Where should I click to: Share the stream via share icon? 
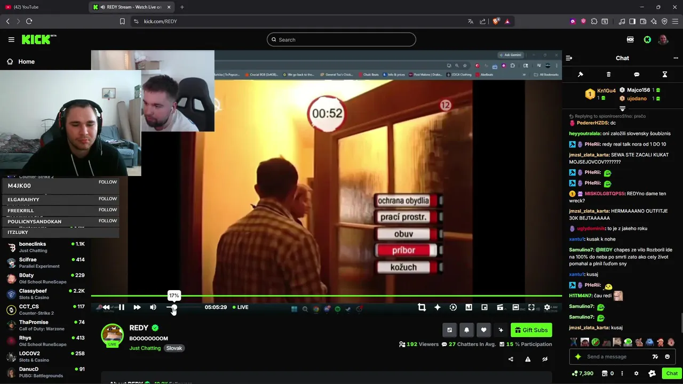coord(511,359)
